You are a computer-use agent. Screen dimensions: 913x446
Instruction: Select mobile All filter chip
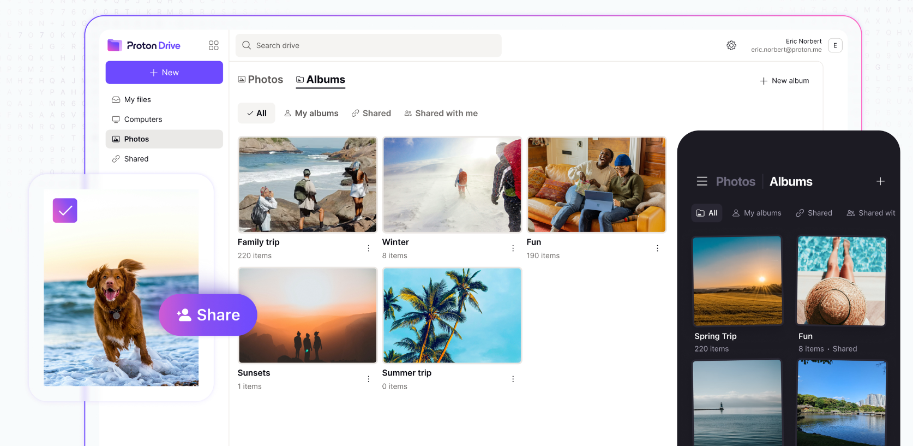[707, 213]
